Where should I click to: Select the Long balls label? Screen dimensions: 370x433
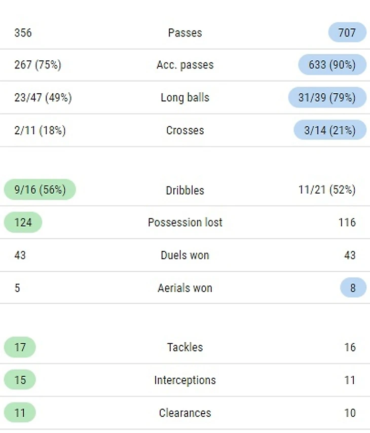tap(185, 97)
